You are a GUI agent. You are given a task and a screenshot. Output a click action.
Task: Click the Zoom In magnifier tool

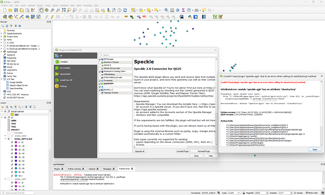pyautogui.click(x=52, y=10)
